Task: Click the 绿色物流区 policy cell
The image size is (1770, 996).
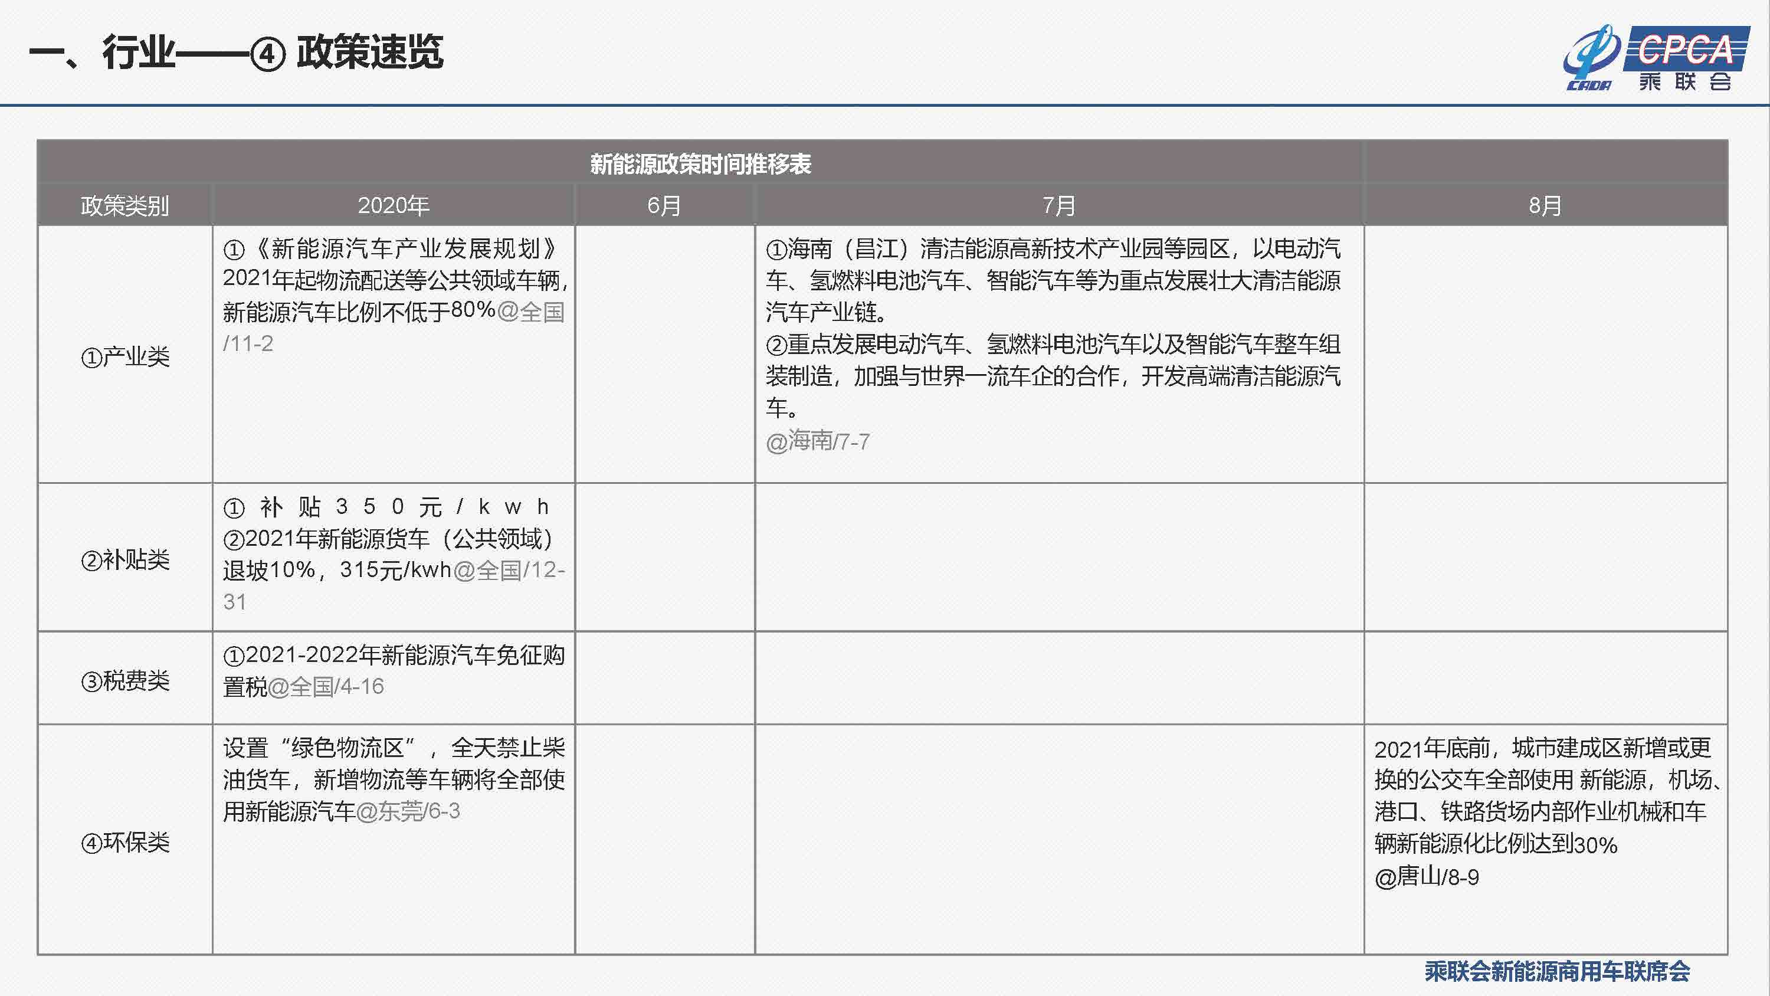Action: [394, 839]
